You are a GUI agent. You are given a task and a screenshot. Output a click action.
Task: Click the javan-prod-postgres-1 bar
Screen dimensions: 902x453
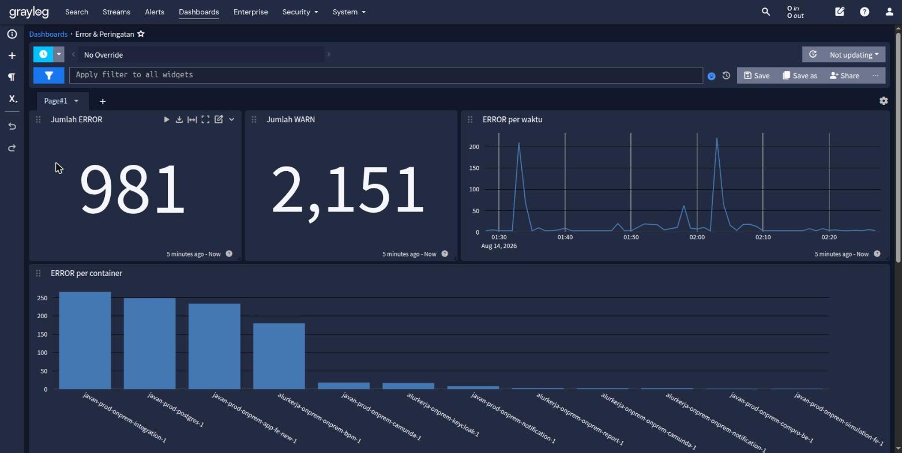[149, 343]
